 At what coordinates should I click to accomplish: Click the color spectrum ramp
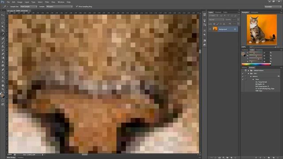coord(256,64)
